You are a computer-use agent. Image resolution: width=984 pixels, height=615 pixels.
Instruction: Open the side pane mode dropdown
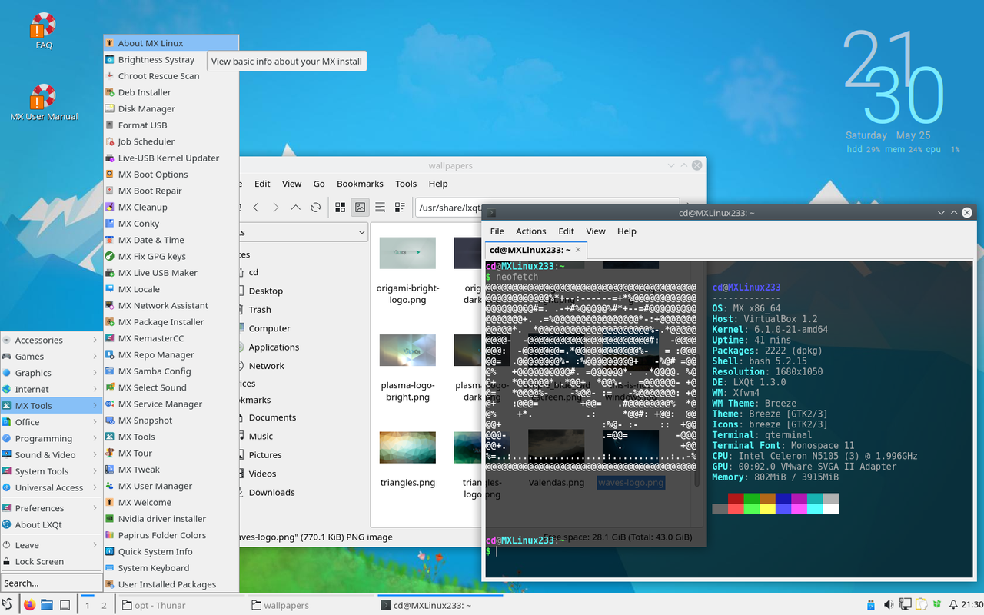tap(304, 232)
